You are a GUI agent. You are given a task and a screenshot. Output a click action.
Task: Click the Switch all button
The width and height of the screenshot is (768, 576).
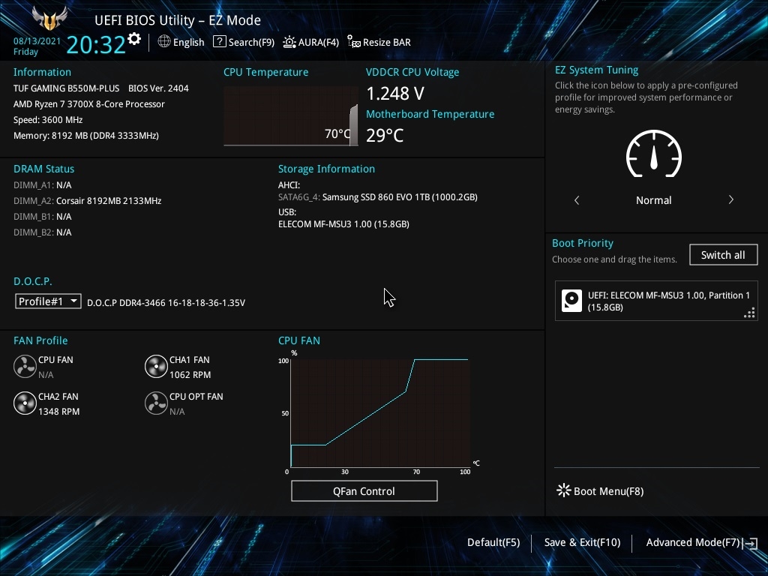pyautogui.click(x=724, y=255)
